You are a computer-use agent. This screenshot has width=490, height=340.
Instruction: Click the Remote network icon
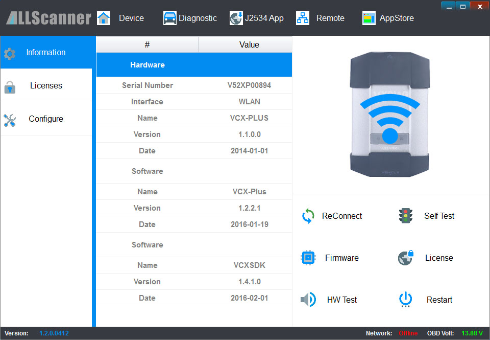303,18
